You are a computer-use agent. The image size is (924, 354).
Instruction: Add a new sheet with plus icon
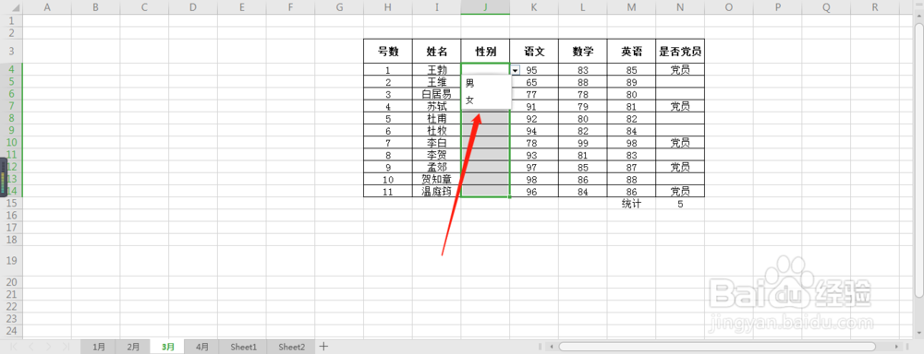pos(323,347)
